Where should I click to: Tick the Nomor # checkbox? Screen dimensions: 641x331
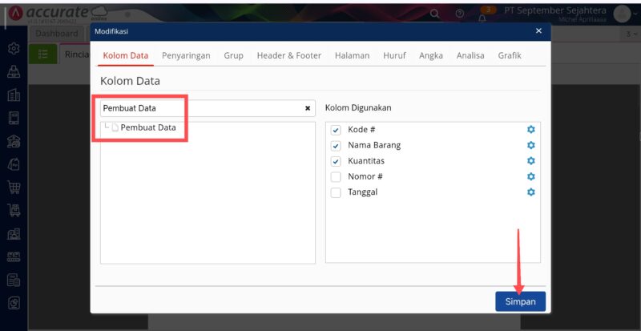[336, 177]
